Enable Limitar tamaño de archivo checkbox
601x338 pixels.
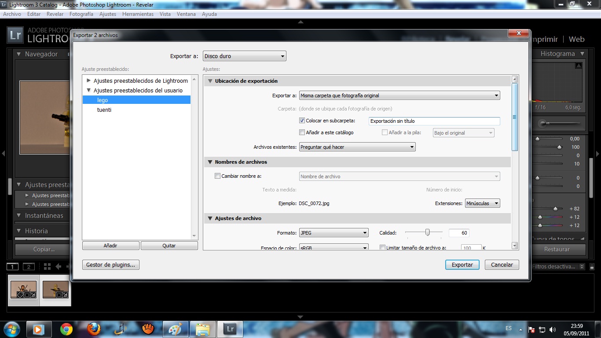pyautogui.click(x=382, y=248)
